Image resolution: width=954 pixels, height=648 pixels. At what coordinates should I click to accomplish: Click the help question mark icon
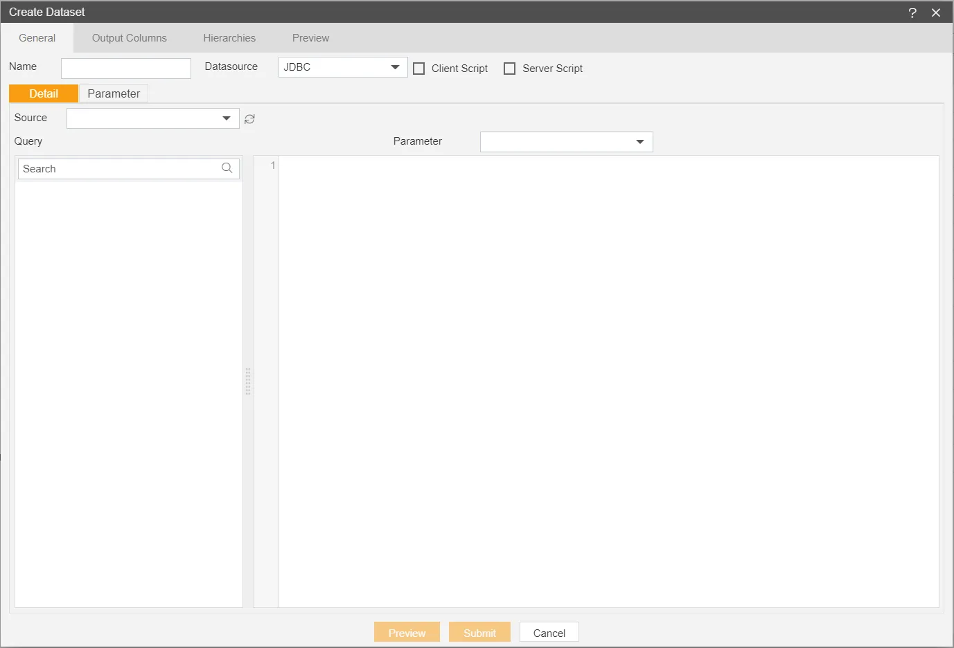tap(912, 12)
